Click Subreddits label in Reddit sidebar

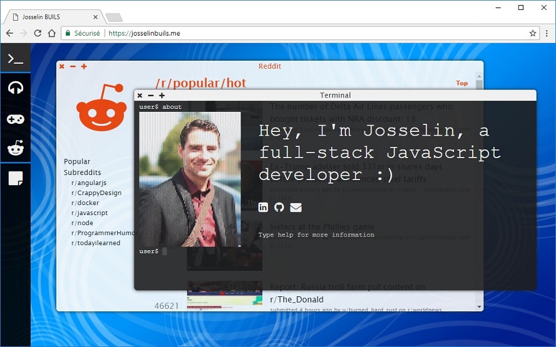click(x=82, y=173)
